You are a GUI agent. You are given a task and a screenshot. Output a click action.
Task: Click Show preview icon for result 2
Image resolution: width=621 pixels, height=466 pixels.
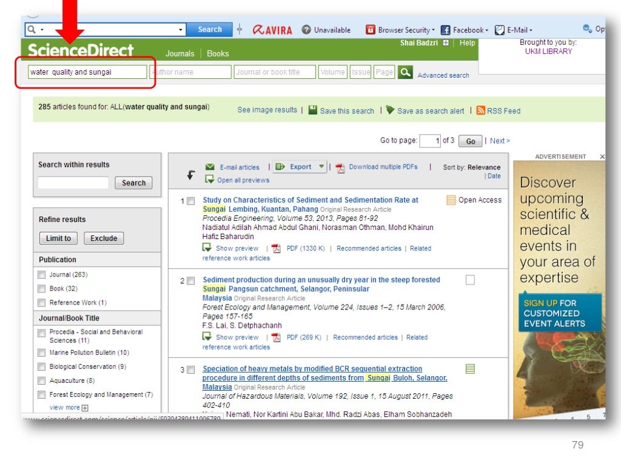[207, 336]
